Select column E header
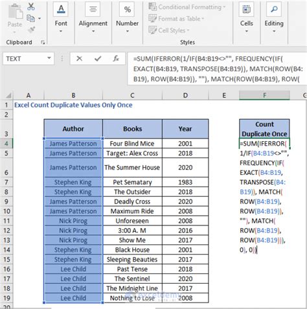This screenshot has height=309, width=307. tap(224, 95)
